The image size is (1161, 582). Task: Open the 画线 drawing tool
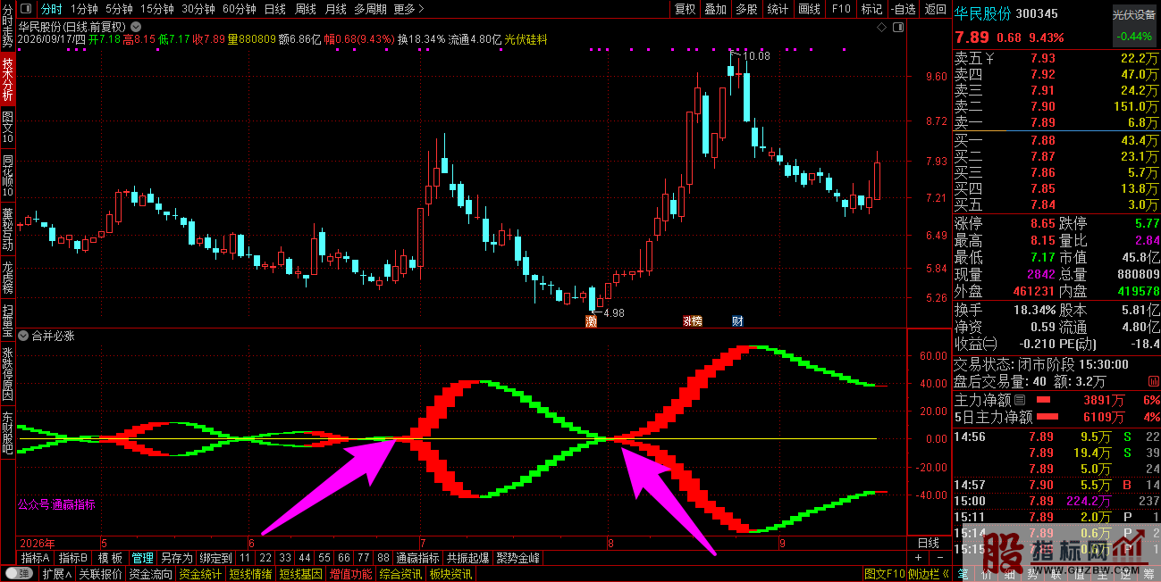coord(809,9)
